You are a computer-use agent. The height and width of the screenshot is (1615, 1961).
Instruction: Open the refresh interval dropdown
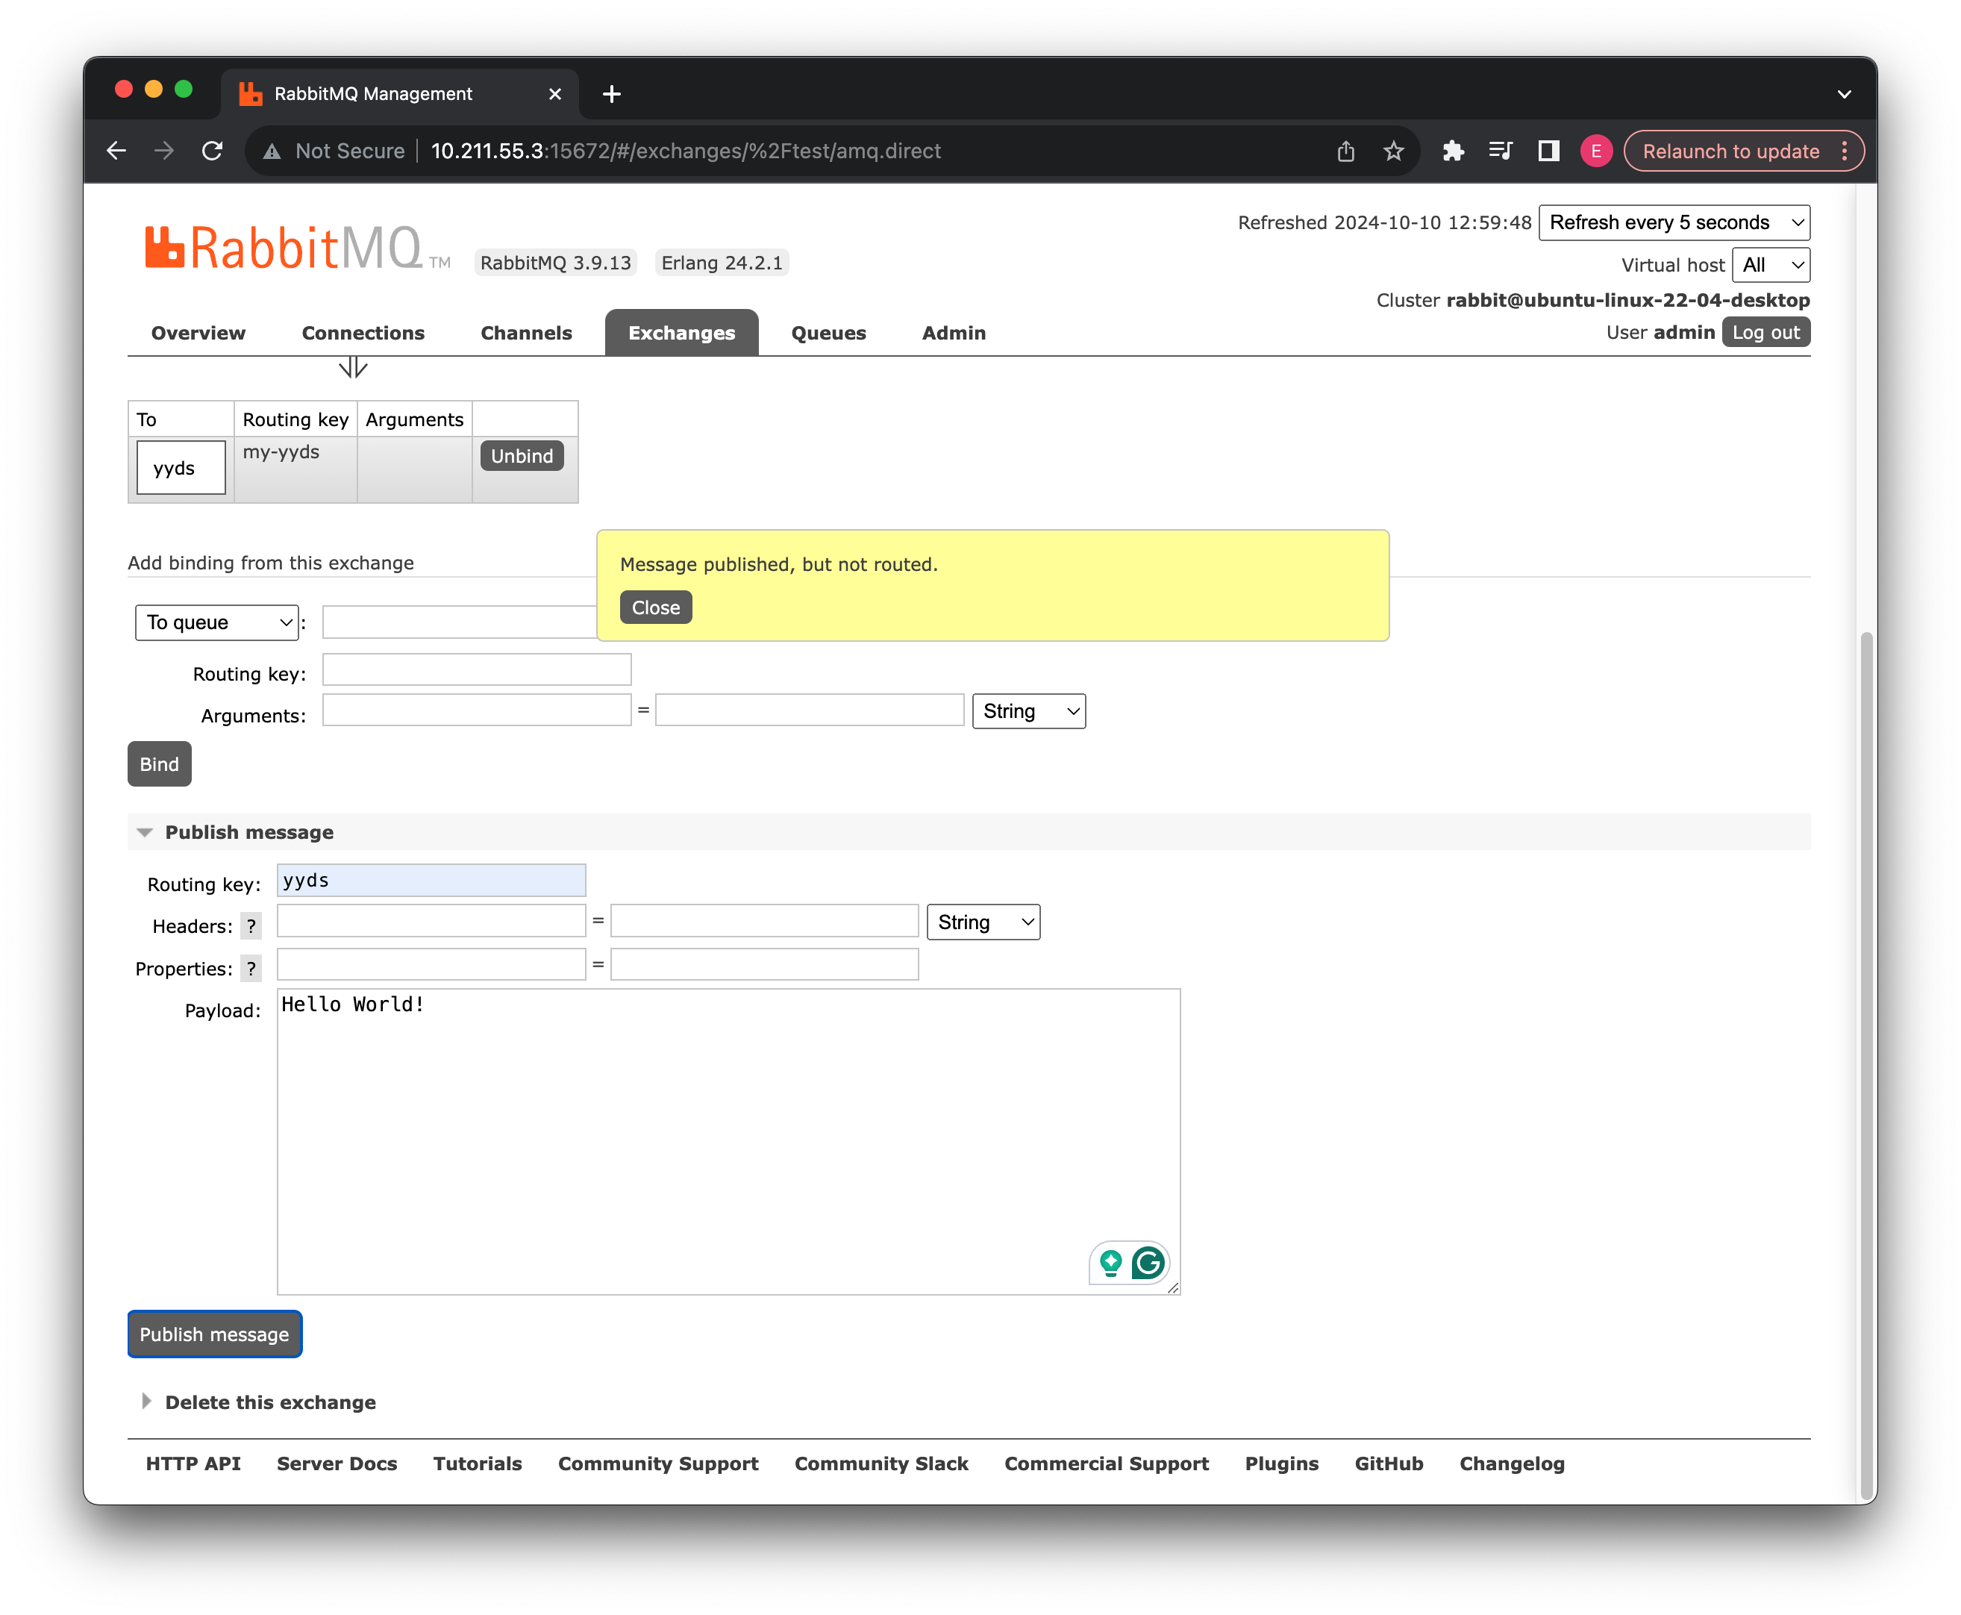pos(1674,222)
